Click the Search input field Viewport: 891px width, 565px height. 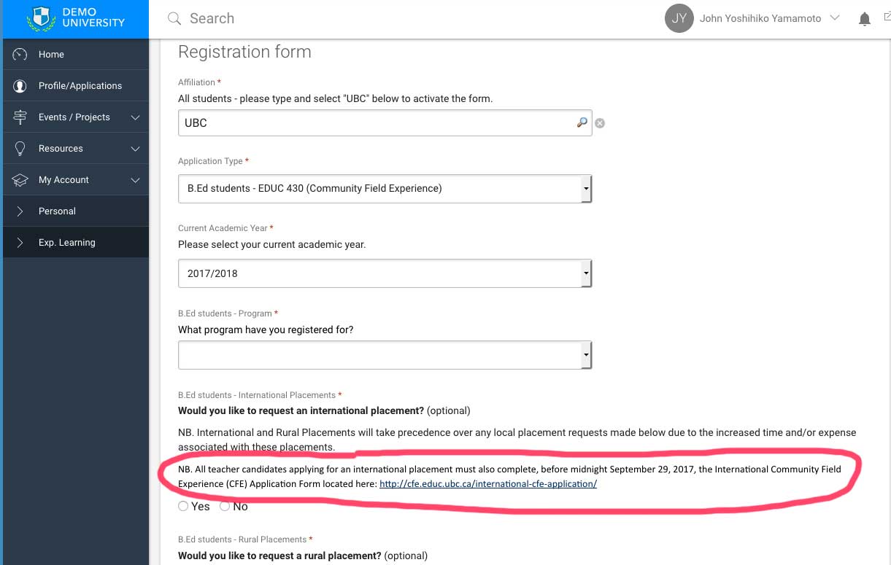tap(409, 18)
